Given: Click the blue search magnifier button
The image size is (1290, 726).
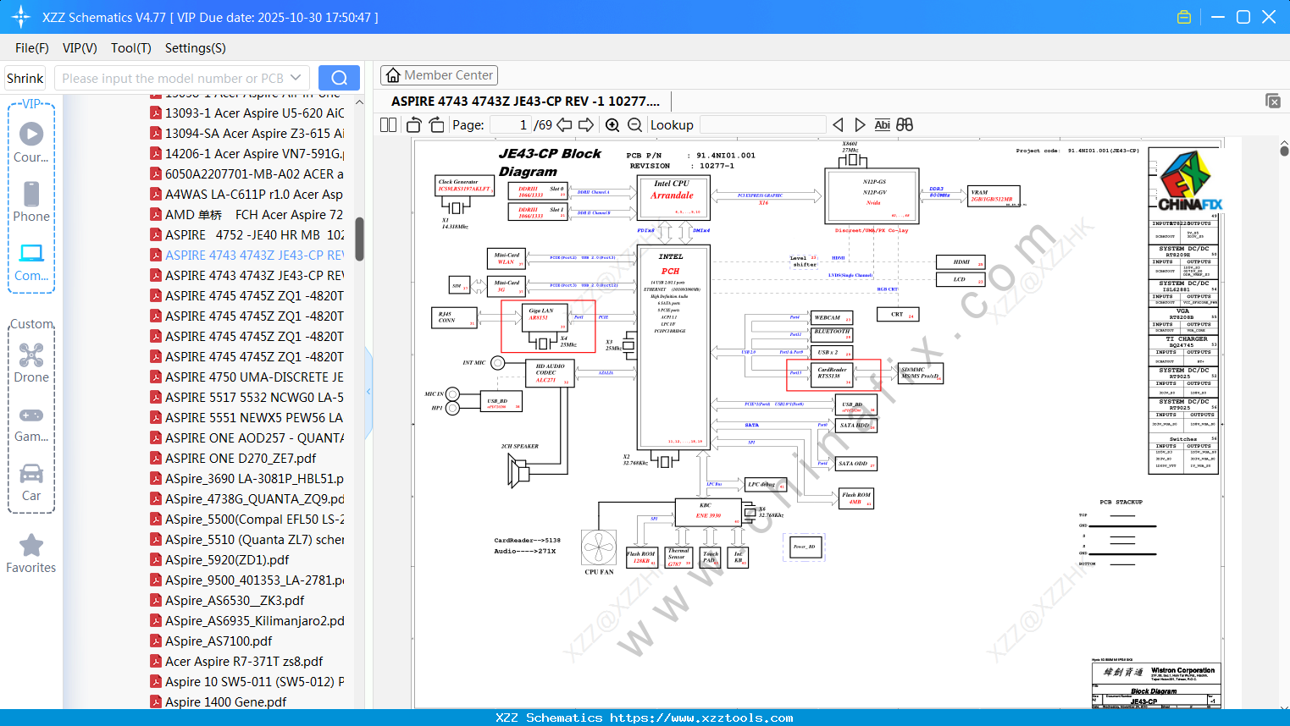Looking at the screenshot, I should click(x=339, y=78).
